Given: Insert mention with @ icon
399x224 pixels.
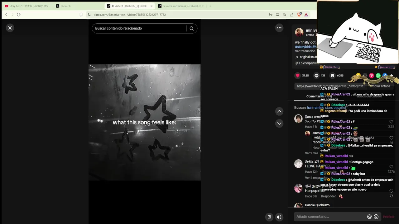Looking at the screenshot, I should point(369,217).
